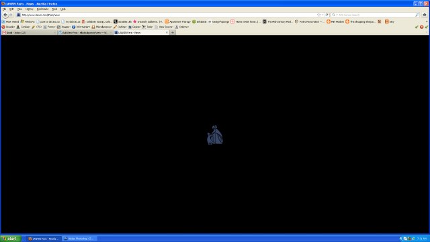Select LANVIN Paris Firefox taskbar button

tap(44, 239)
